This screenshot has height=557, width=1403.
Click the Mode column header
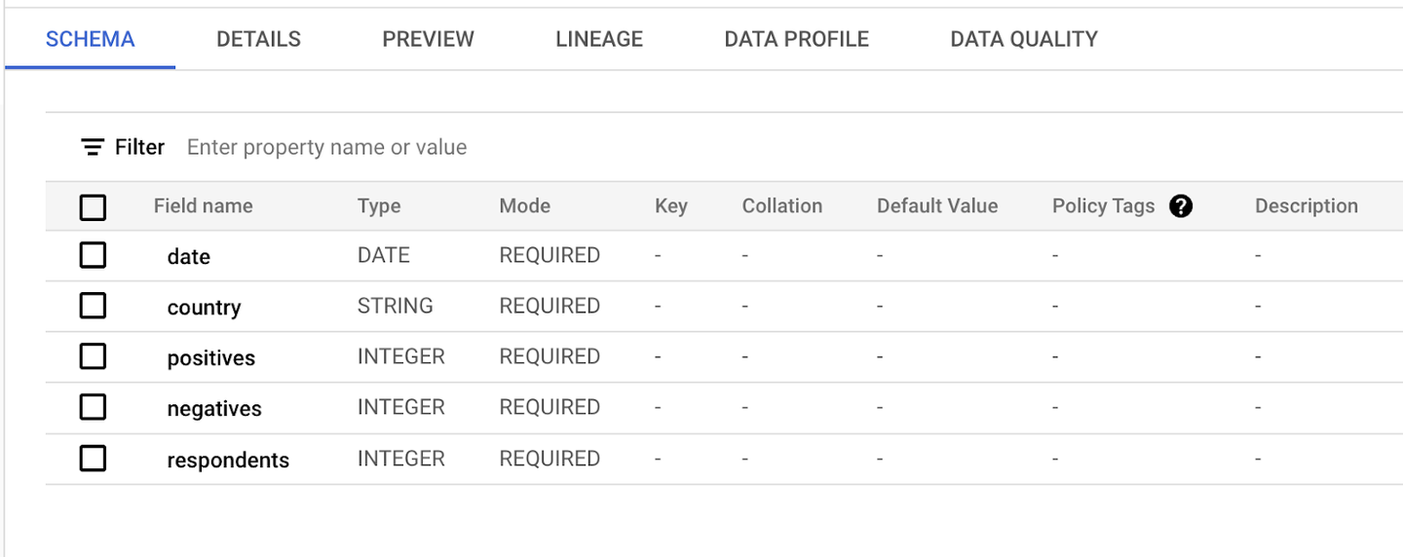point(524,206)
